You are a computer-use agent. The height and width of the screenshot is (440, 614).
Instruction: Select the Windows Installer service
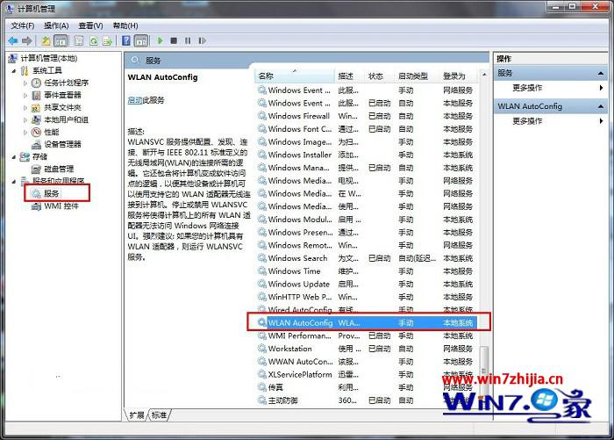coord(300,155)
